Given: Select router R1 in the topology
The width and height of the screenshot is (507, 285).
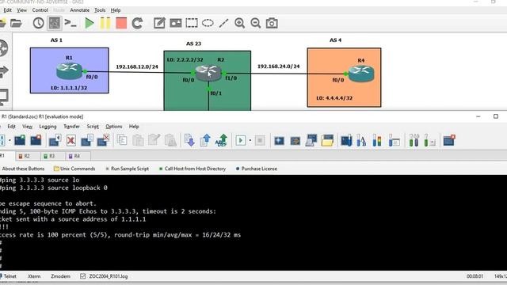Looking at the screenshot, I should pos(69,70).
